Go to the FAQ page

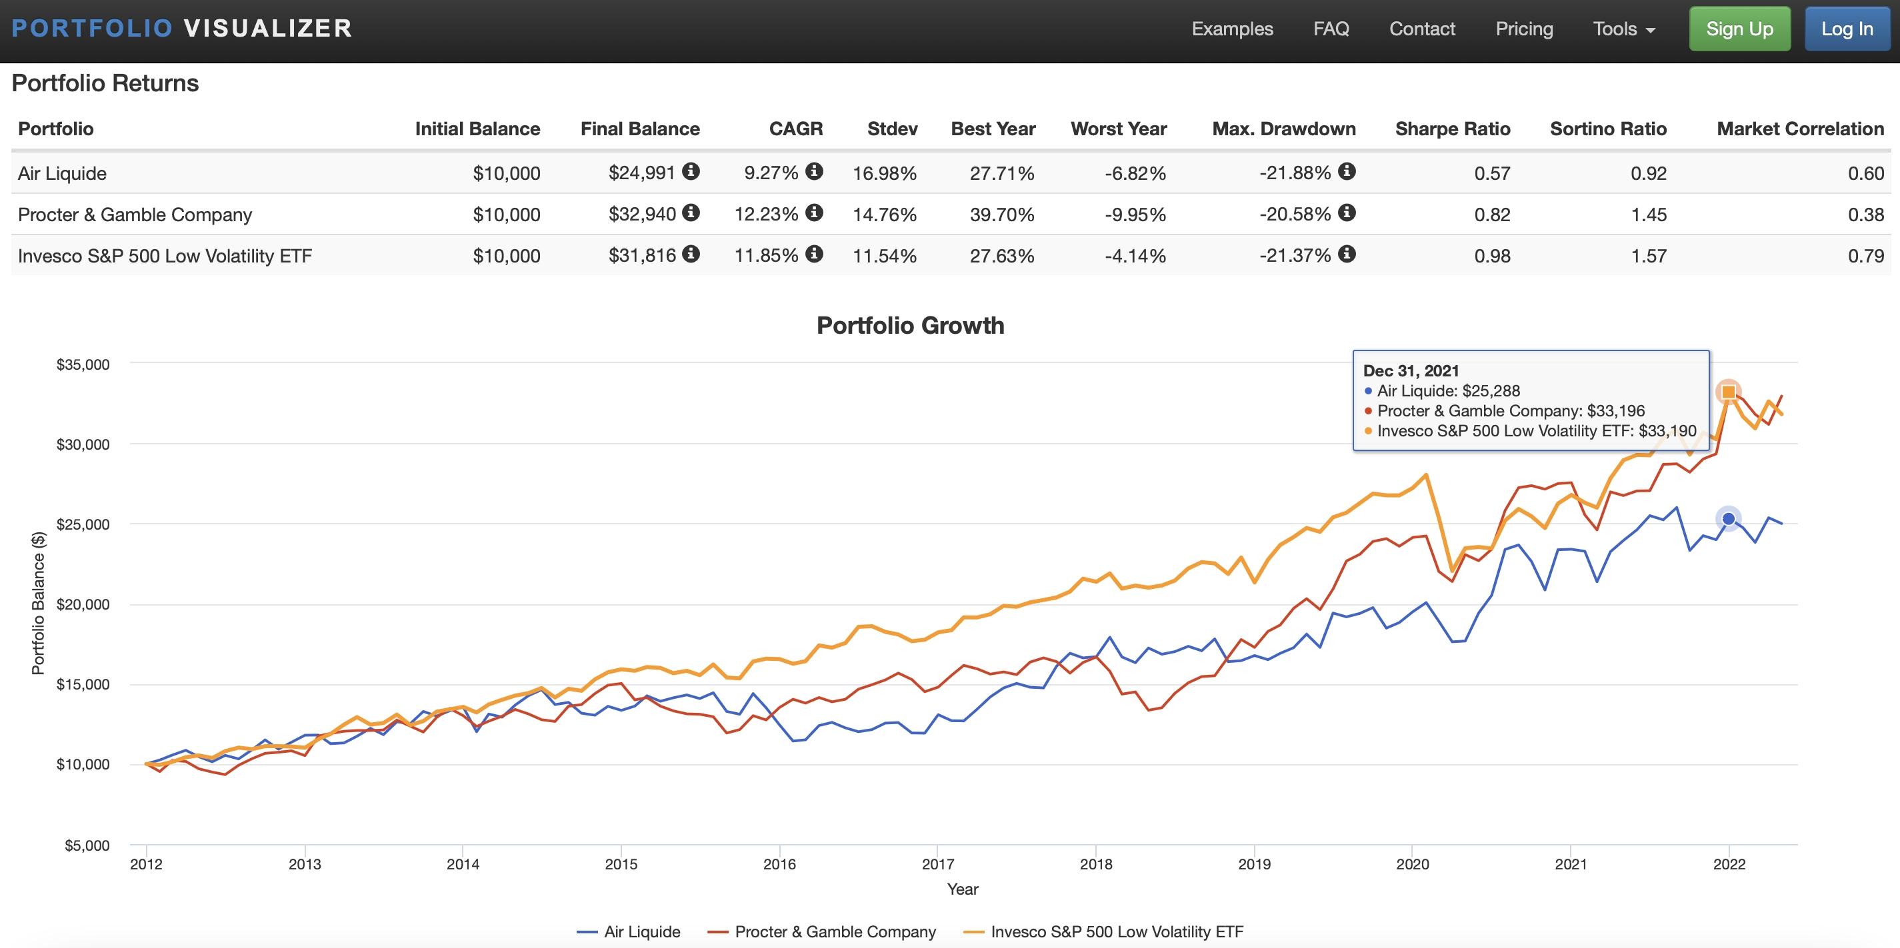[x=1331, y=29]
